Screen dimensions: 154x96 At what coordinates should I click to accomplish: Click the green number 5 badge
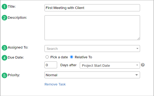point(4,75)
